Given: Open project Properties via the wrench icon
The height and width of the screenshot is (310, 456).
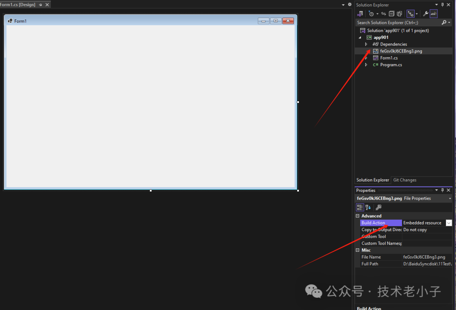Looking at the screenshot, I should click(x=426, y=14).
